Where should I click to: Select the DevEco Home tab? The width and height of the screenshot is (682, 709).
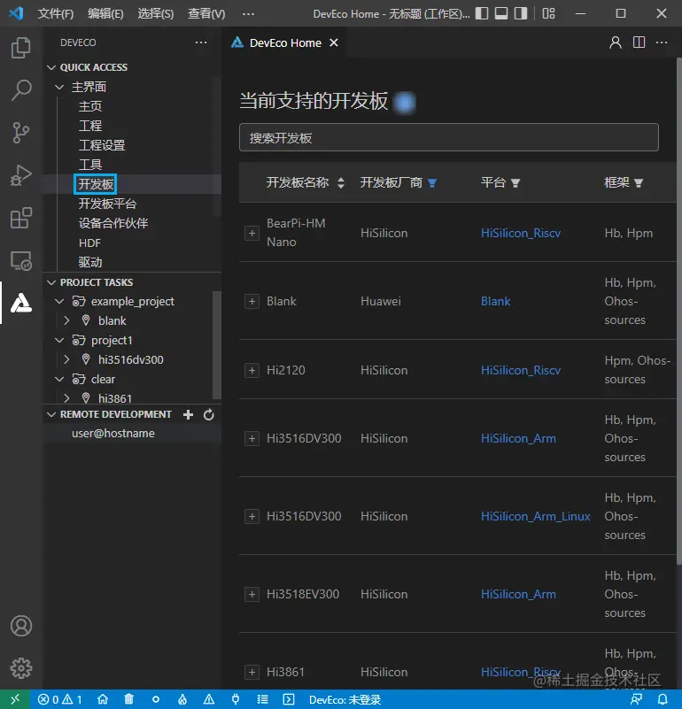click(x=285, y=43)
